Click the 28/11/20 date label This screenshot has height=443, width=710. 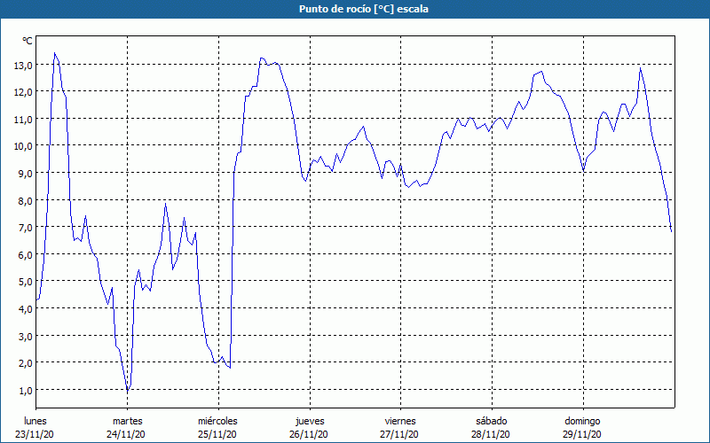click(491, 434)
